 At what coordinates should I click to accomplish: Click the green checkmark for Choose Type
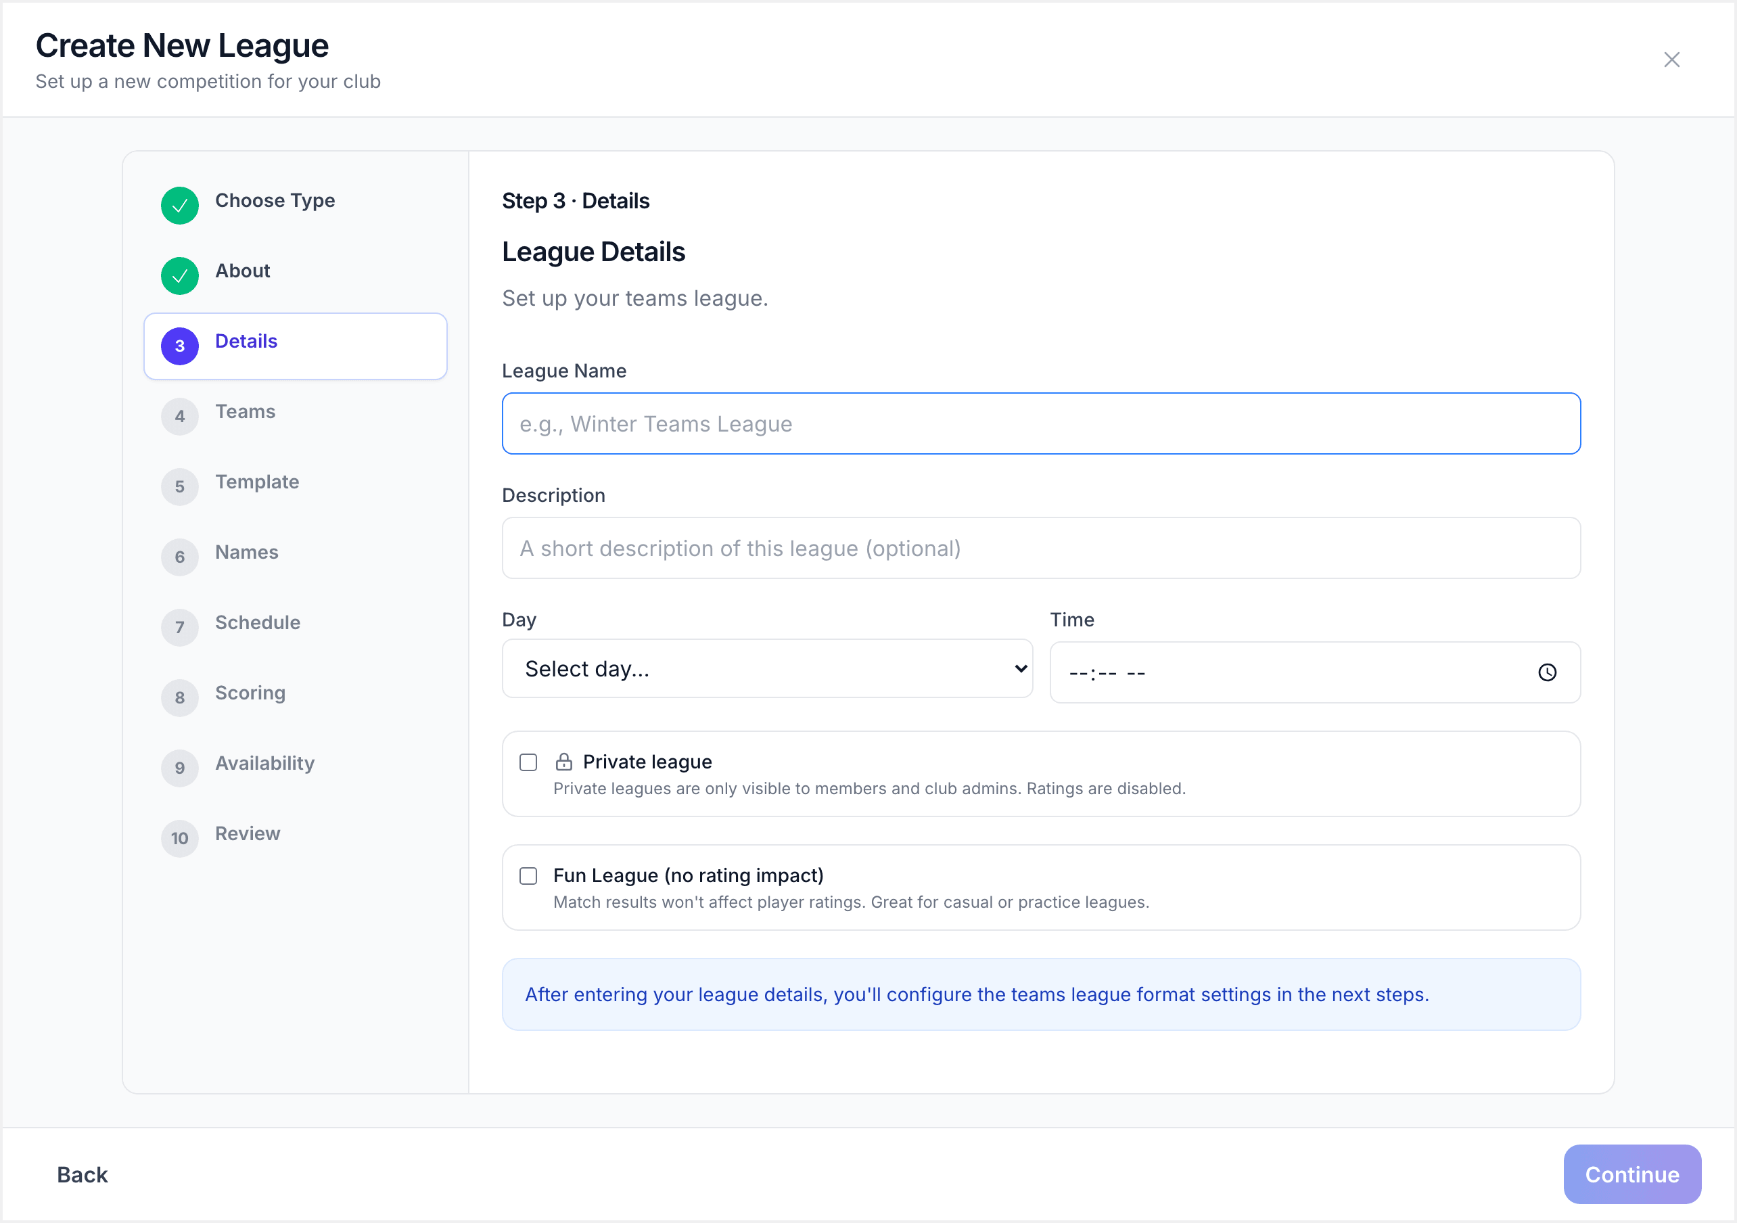coord(179,205)
